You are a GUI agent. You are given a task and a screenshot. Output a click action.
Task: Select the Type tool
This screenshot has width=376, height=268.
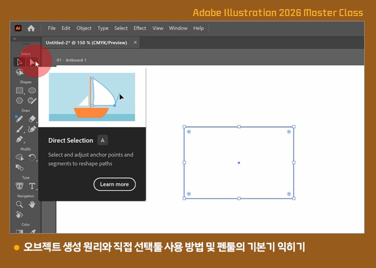[x=32, y=186]
